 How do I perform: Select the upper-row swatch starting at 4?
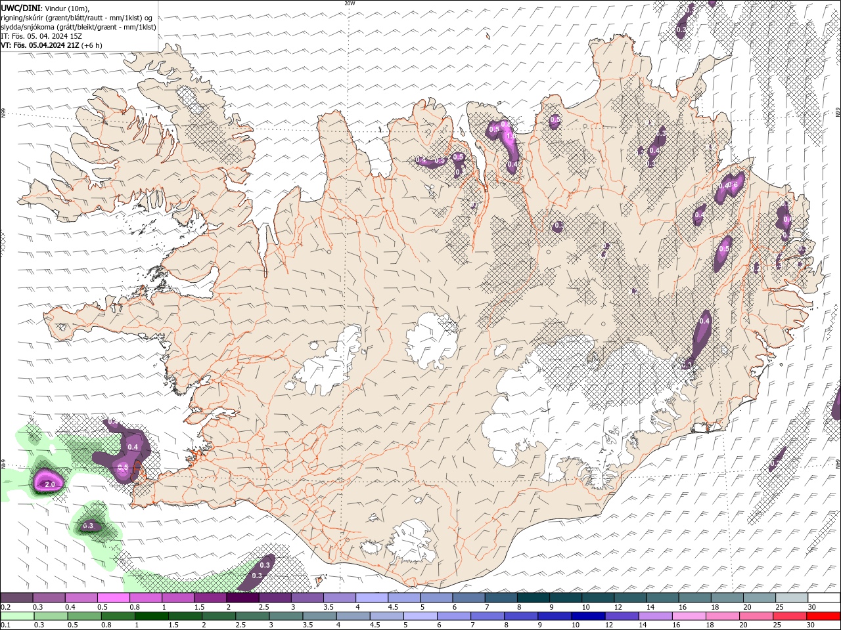click(371, 598)
